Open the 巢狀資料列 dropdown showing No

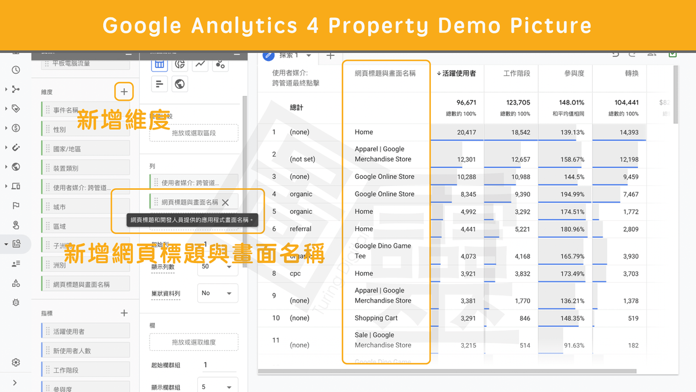pos(217,293)
